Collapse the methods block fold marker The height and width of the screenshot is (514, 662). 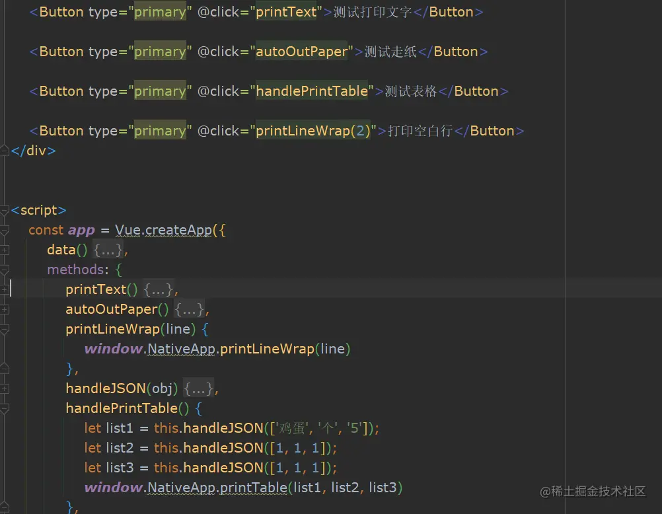tap(4, 270)
